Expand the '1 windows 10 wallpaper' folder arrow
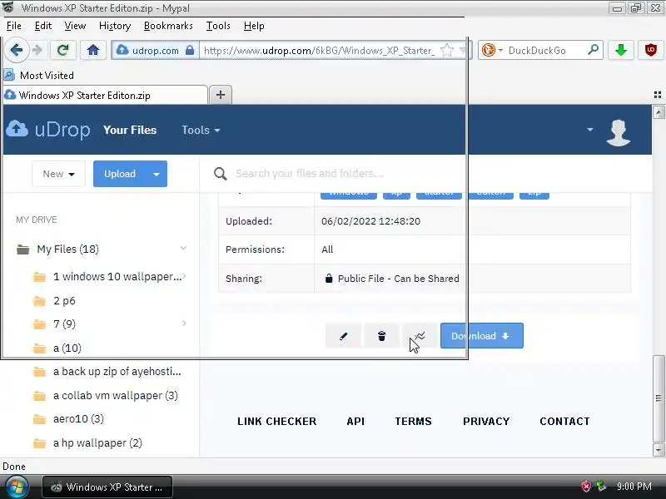The width and height of the screenshot is (666, 499). 184,276
